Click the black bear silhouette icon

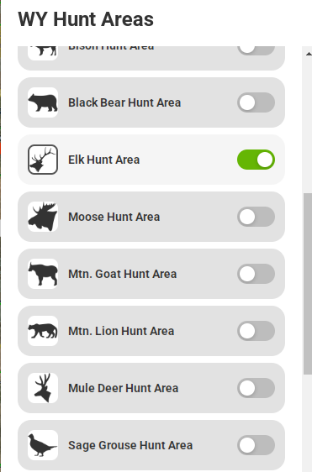[43, 102]
